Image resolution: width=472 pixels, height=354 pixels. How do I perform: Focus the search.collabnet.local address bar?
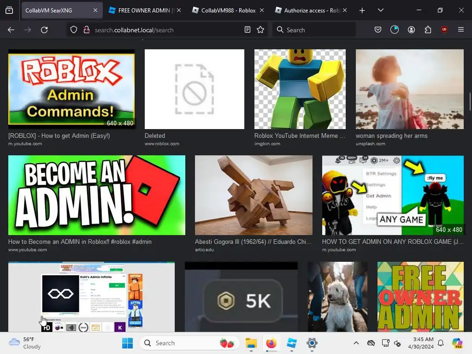click(x=167, y=30)
